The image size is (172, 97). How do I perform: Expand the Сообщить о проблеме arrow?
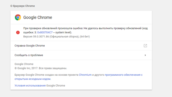(145, 55)
